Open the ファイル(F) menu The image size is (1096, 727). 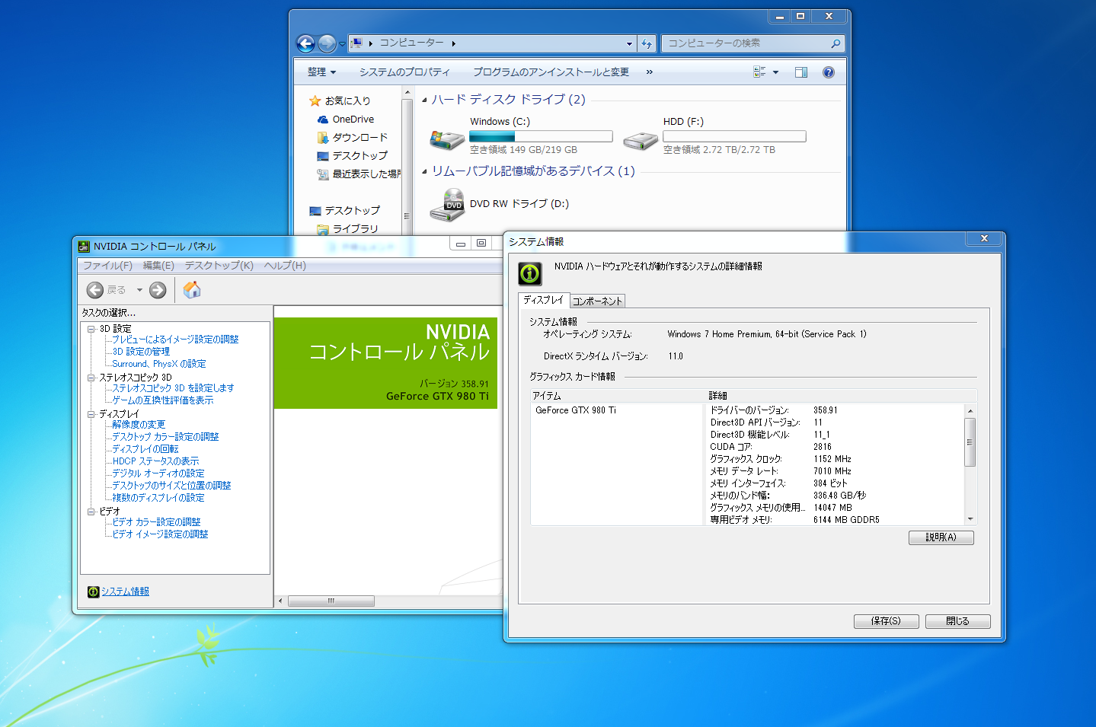coord(107,266)
